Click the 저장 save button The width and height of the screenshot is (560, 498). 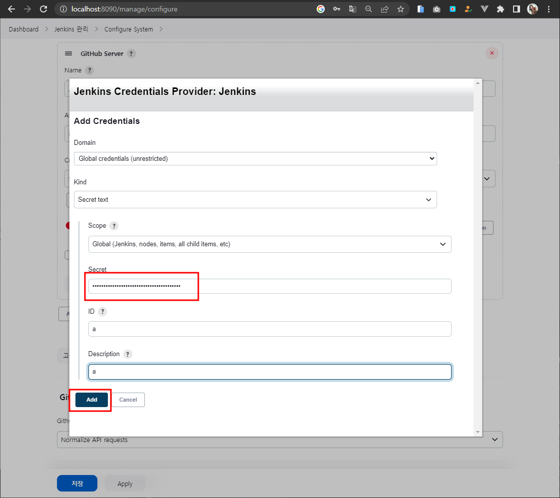click(x=77, y=484)
